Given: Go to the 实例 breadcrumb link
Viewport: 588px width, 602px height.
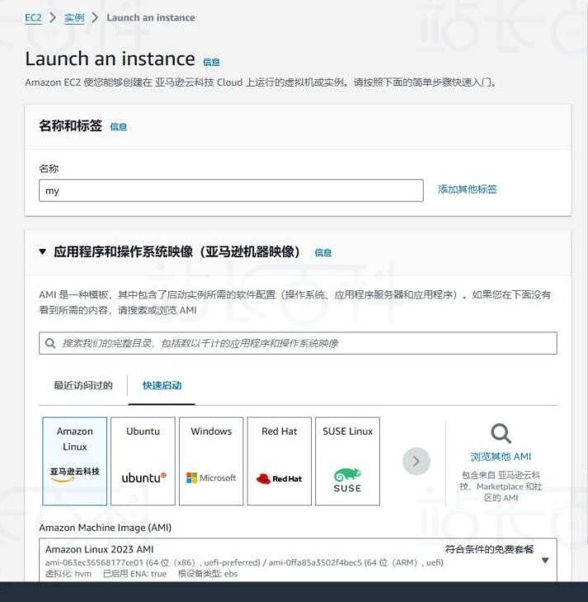Looking at the screenshot, I should 74,17.
